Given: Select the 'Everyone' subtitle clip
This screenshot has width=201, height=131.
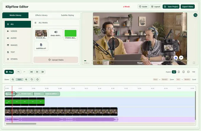Looking at the screenshot, I should point(39,94).
